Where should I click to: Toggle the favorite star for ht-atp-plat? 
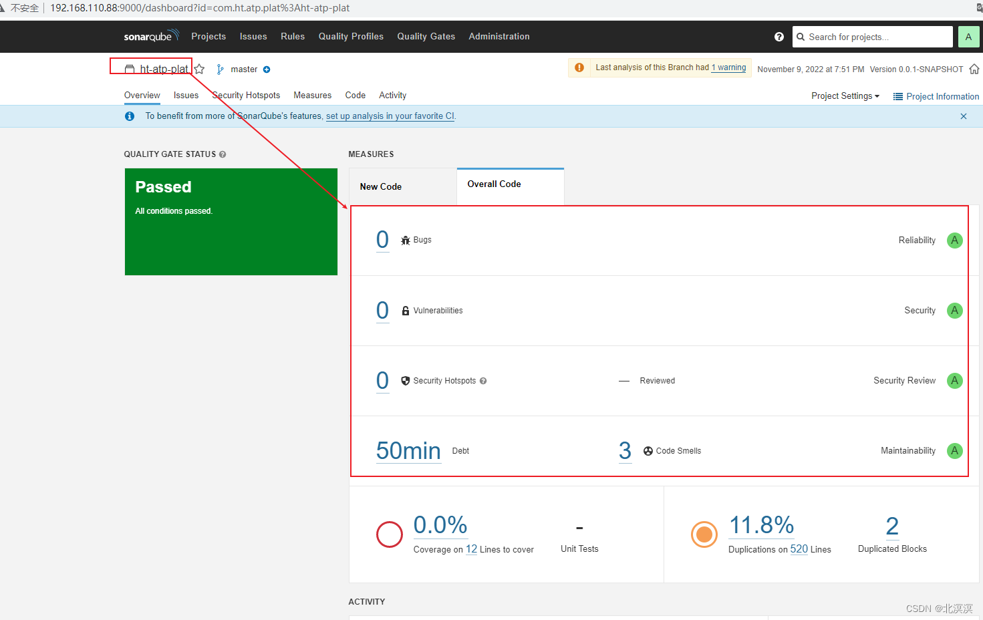pyautogui.click(x=199, y=68)
